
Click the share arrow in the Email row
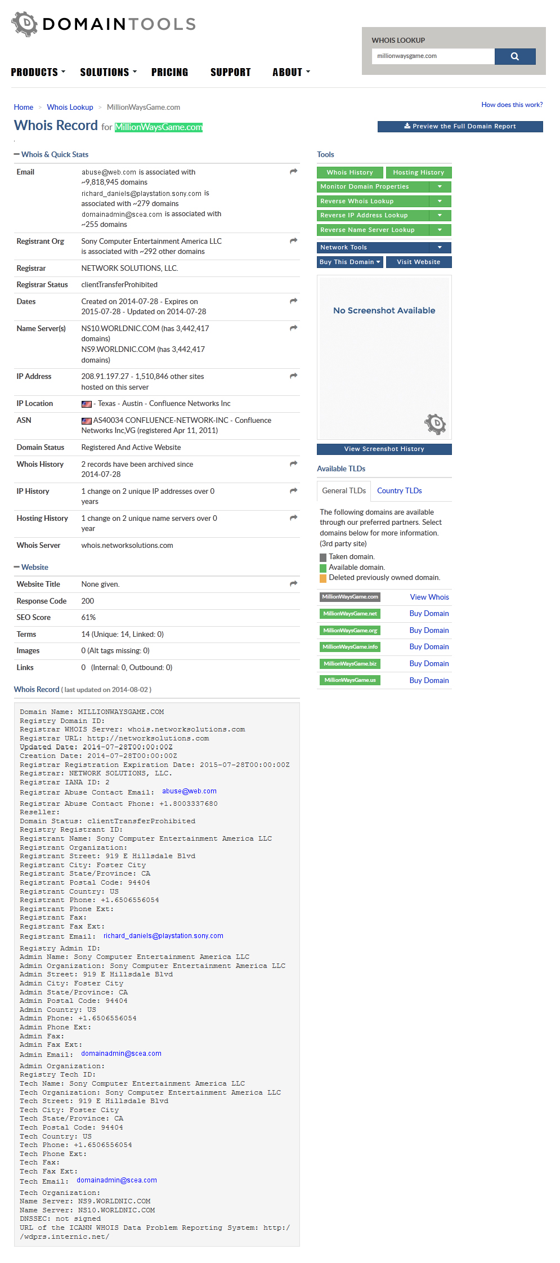click(293, 172)
